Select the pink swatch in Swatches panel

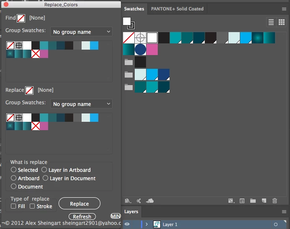click(152, 49)
